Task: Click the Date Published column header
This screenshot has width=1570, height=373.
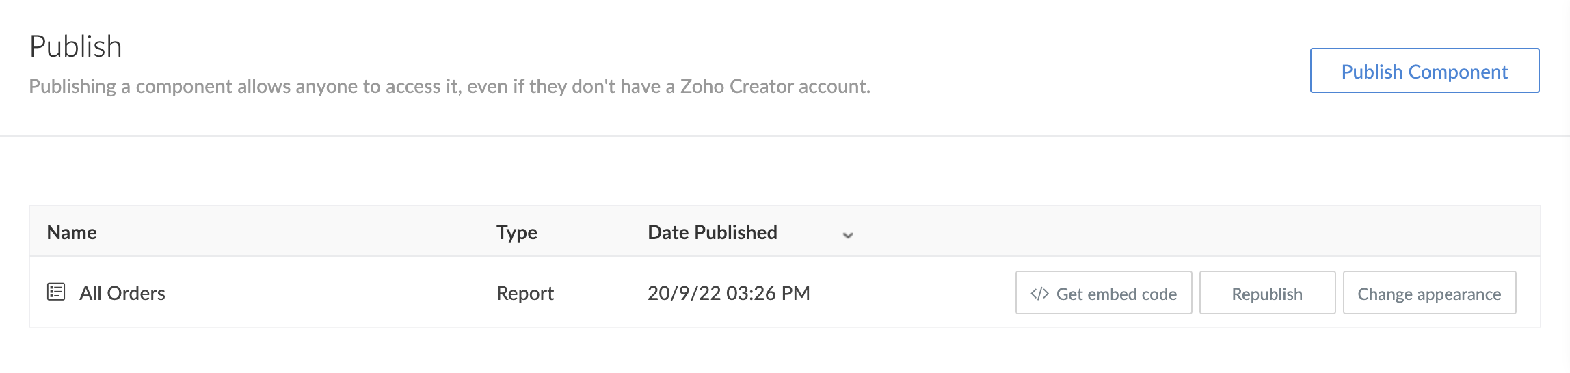Action: pos(712,232)
